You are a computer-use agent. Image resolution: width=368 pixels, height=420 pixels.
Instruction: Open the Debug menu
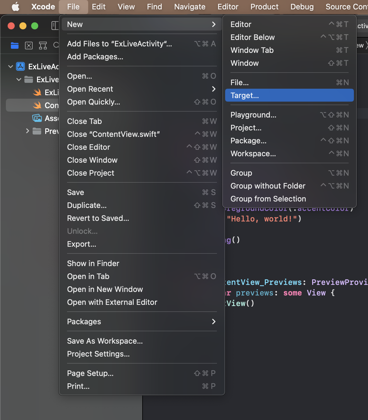click(302, 7)
